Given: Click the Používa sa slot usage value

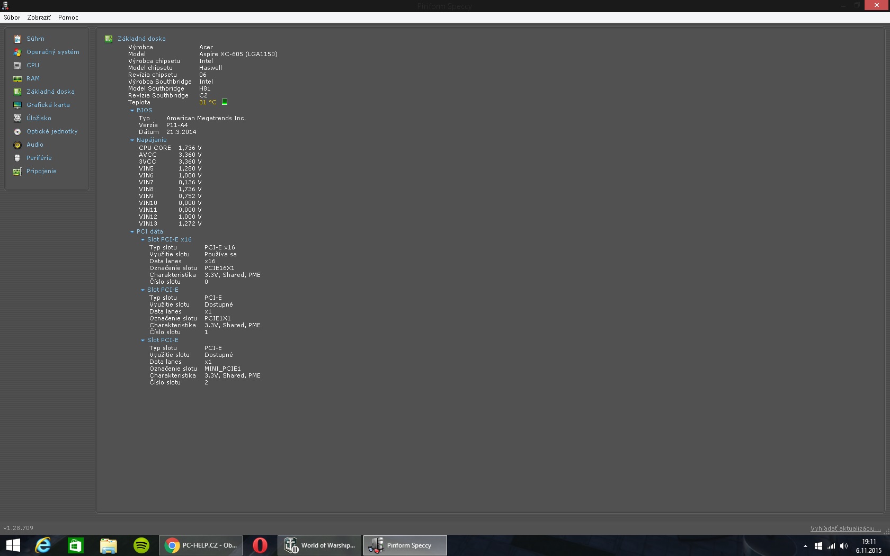Looking at the screenshot, I should 220,254.
